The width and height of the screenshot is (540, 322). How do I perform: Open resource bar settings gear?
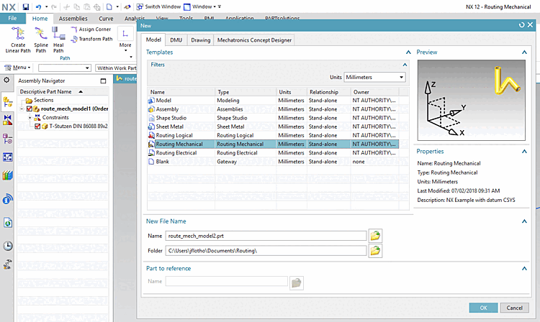click(7, 80)
